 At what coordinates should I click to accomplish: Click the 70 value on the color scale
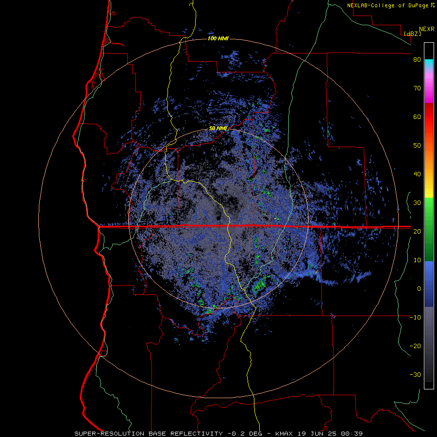coord(417,88)
